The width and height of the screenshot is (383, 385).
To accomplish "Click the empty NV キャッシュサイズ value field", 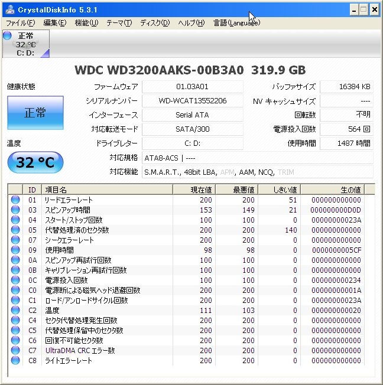I will [346, 101].
